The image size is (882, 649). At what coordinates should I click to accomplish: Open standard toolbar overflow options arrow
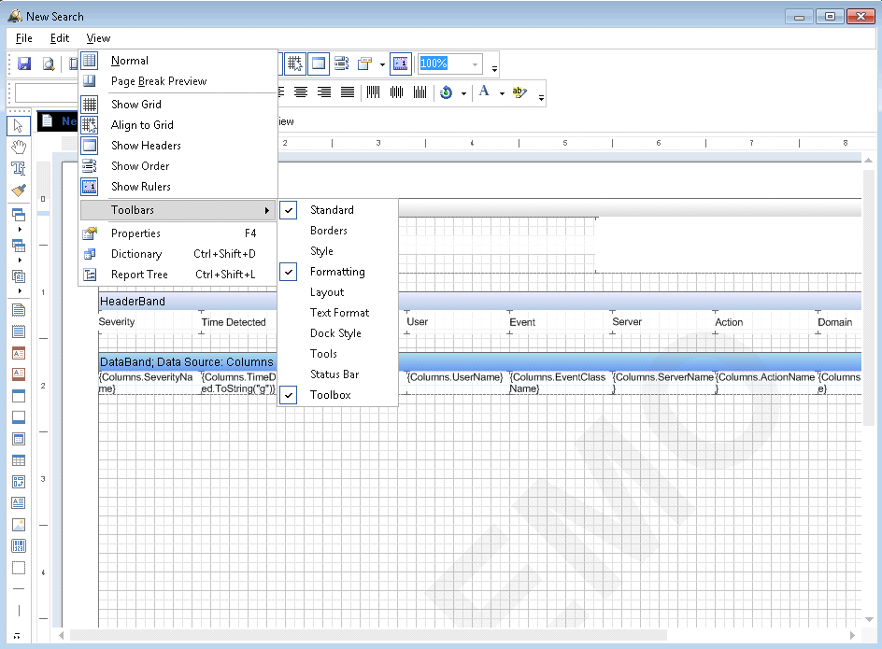click(494, 68)
